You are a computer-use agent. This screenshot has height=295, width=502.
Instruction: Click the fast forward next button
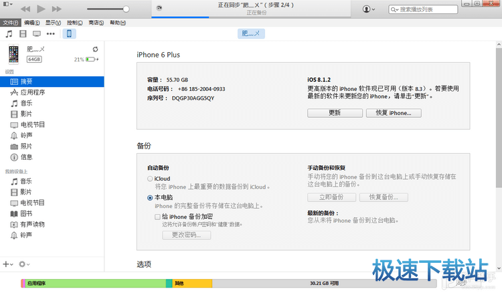[x=57, y=9]
